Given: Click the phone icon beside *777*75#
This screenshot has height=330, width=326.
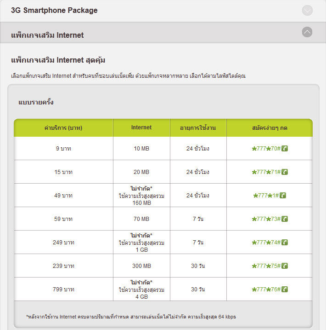Looking at the screenshot, I should [x=285, y=266].
